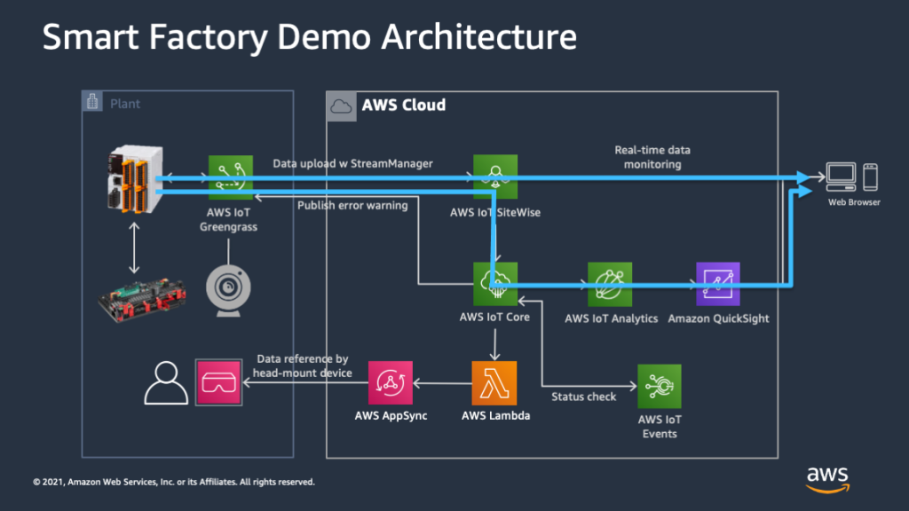Select the AWS IoT Events icon
The image size is (909, 511).
(659, 384)
